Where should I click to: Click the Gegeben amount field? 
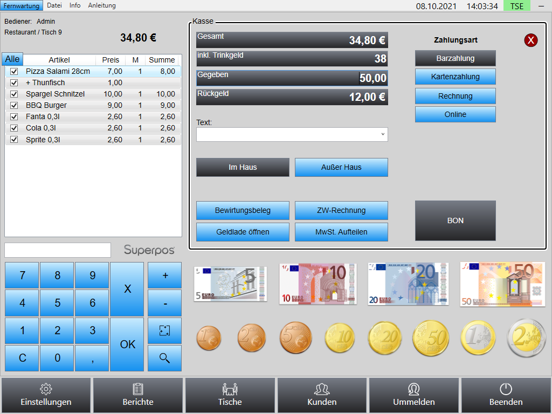[x=292, y=78]
